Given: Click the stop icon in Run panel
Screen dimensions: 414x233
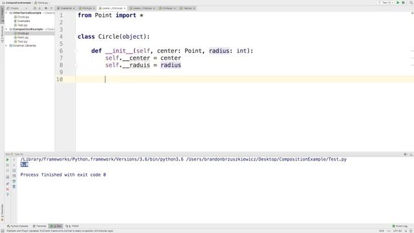Looking at the screenshot, I should (7, 165).
